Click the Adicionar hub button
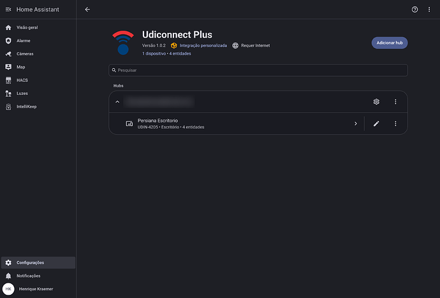The width and height of the screenshot is (440, 298). coord(390,43)
